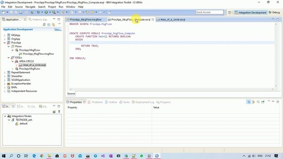Collapse the TESTNODE_ash node
283x159 pixels.
[9, 120]
